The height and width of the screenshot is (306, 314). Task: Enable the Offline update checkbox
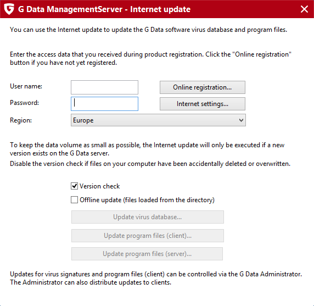coord(74,200)
